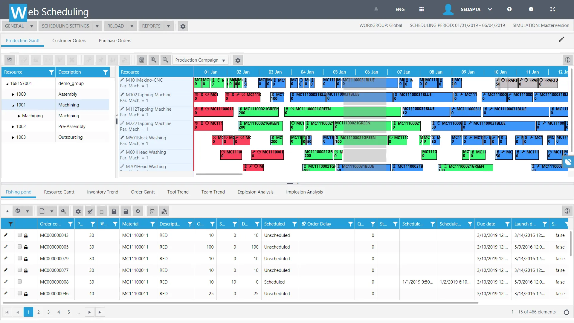Tick the checkbox for order MC000000008
Viewport: 574px width, 323px height.
click(20, 282)
